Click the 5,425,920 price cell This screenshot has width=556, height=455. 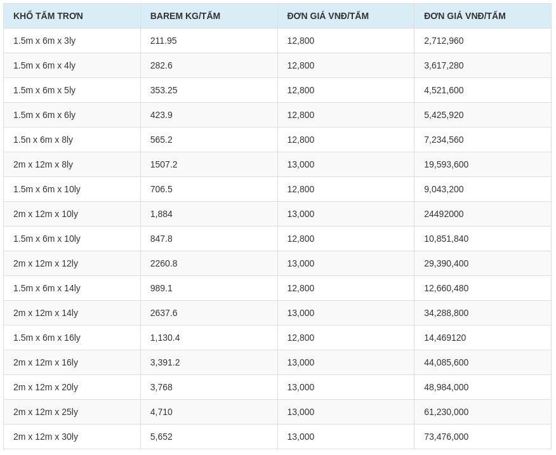[x=444, y=115]
